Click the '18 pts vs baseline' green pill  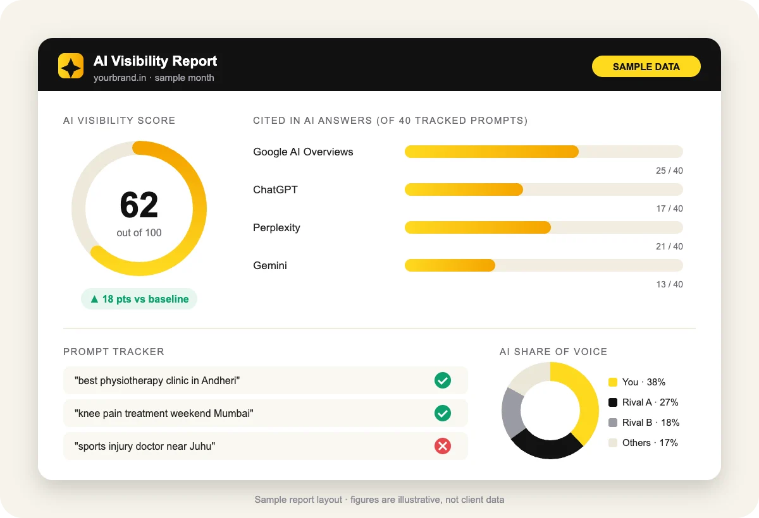(x=139, y=299)
